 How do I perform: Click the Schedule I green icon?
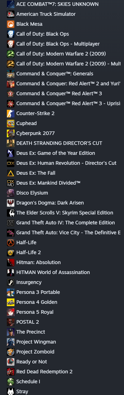click(x=11, y=382)
